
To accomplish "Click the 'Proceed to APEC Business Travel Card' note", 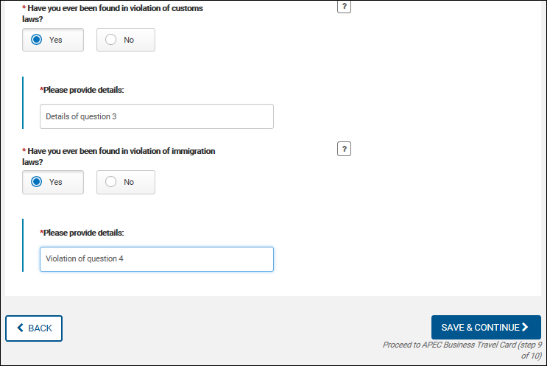I will click(462, 349).
